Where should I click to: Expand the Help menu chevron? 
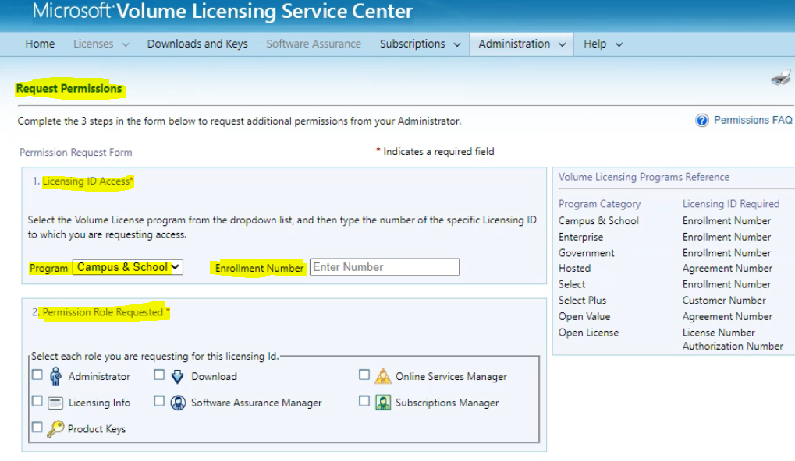(619, 44)
